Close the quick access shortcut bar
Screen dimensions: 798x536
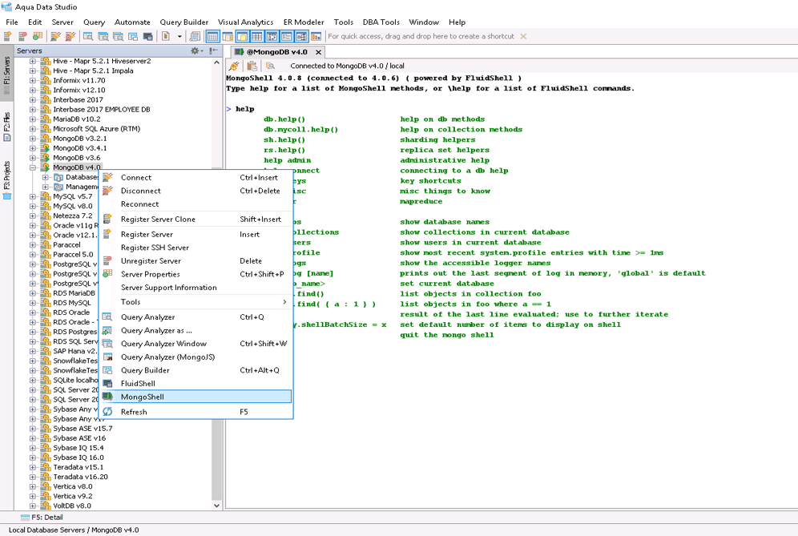[523, 36]
